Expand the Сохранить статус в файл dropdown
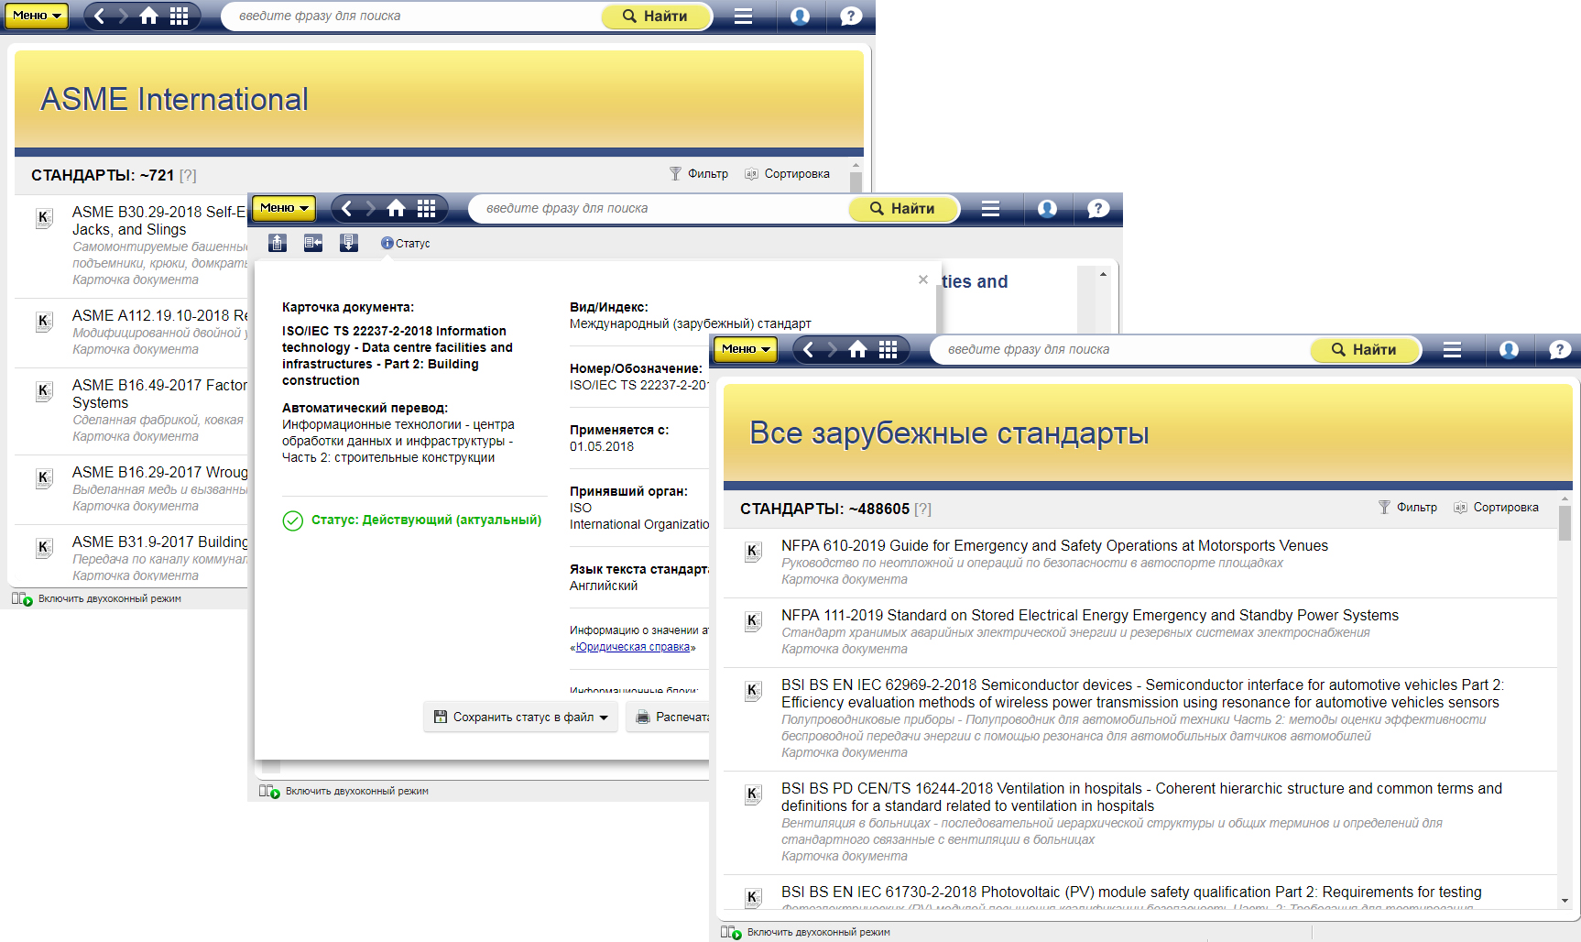 tap(604, 717)
